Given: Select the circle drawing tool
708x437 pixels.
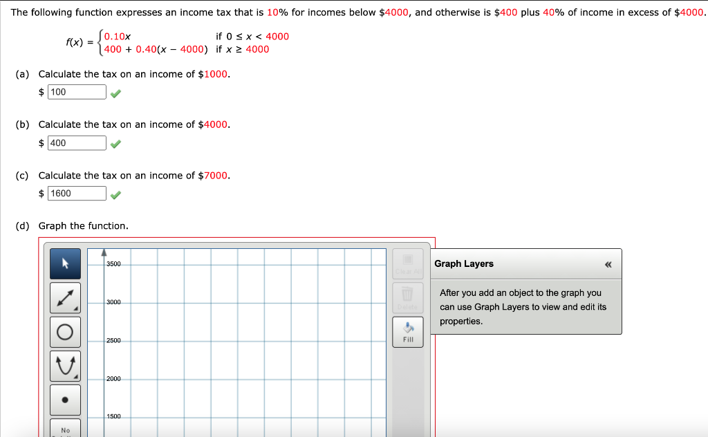Looking at the screenshot, I should coord(65,332).
